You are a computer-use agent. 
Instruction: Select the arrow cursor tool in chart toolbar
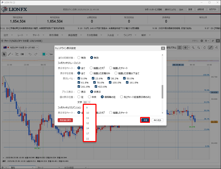[x=4, y=54]
